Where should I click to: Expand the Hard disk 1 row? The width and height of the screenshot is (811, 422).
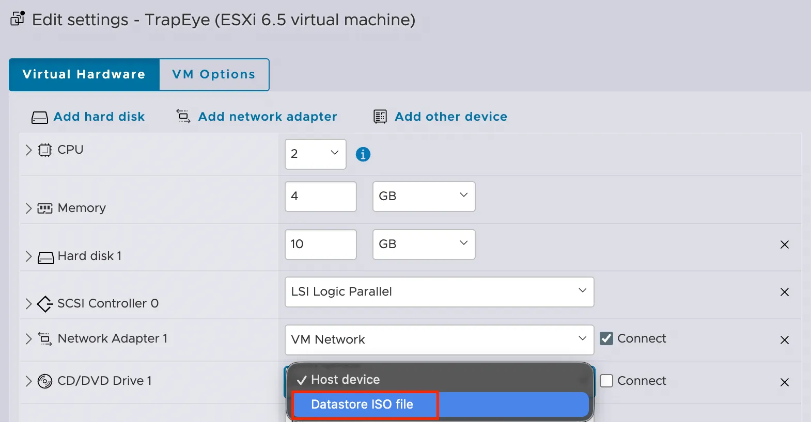[x=29, y=256]
